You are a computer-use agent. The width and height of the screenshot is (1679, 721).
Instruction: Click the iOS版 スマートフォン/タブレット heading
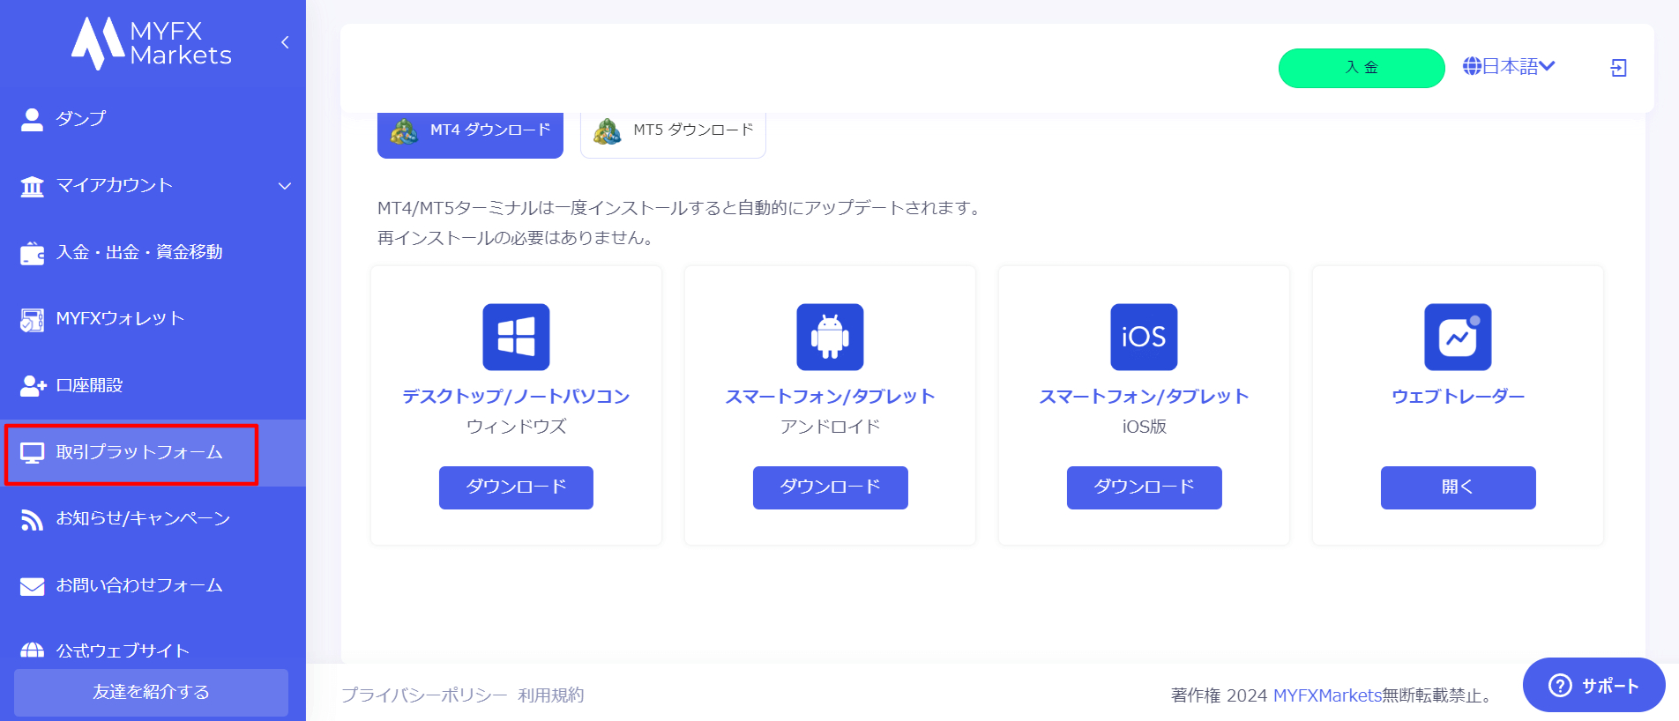pos(1144,397)
